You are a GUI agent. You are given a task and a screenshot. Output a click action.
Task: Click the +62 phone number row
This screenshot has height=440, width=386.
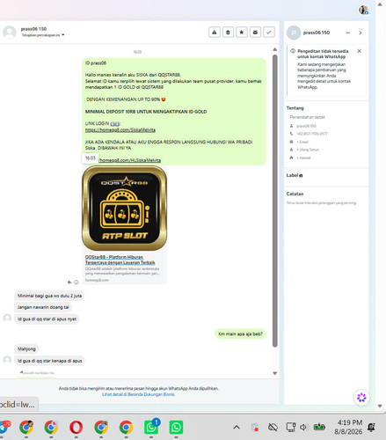312,134
